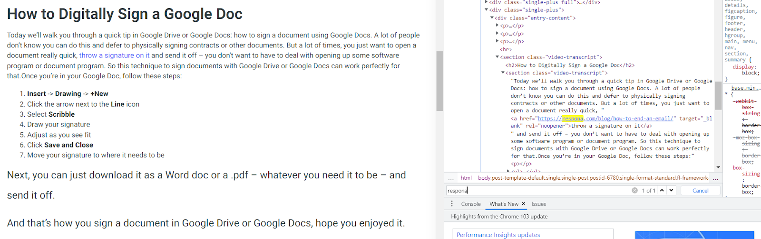The width and height of the screenshot is (761, 239).
Task: Click the blue What's New thumbnail image
Action: [x=694, y=235]
